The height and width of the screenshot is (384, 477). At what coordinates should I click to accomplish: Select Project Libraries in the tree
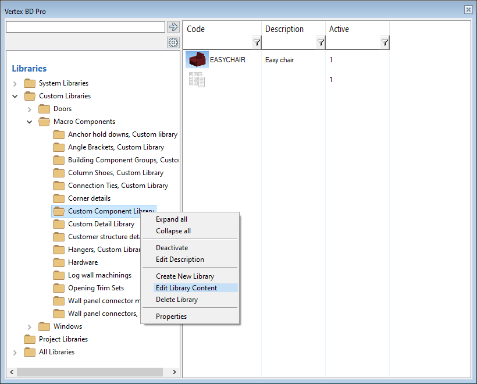coord(63,339)
